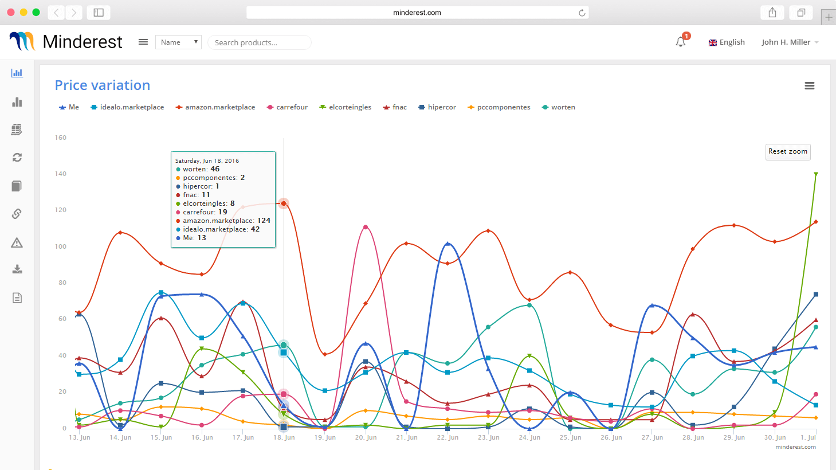
Task: Toggle carrefour series in legend
Action: pos(287,107)
